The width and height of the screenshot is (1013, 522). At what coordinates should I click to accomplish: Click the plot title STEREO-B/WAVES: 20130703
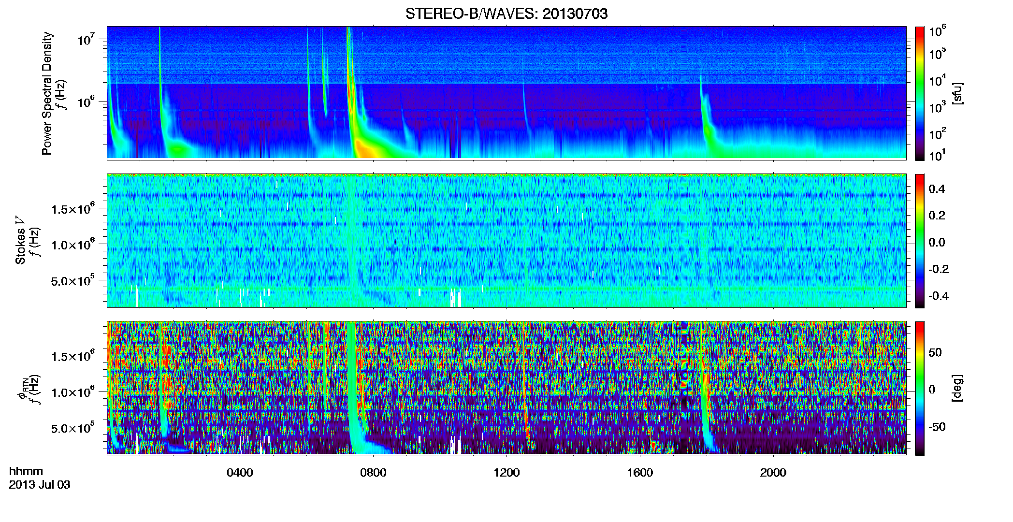pos(506,14)
